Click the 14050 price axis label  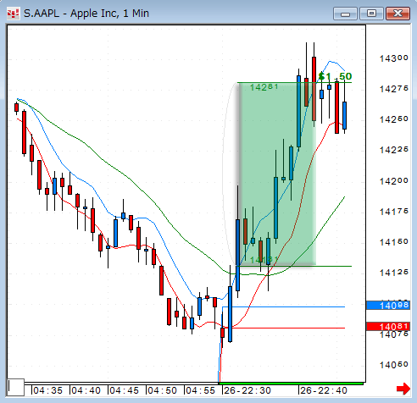coord(394,365)
